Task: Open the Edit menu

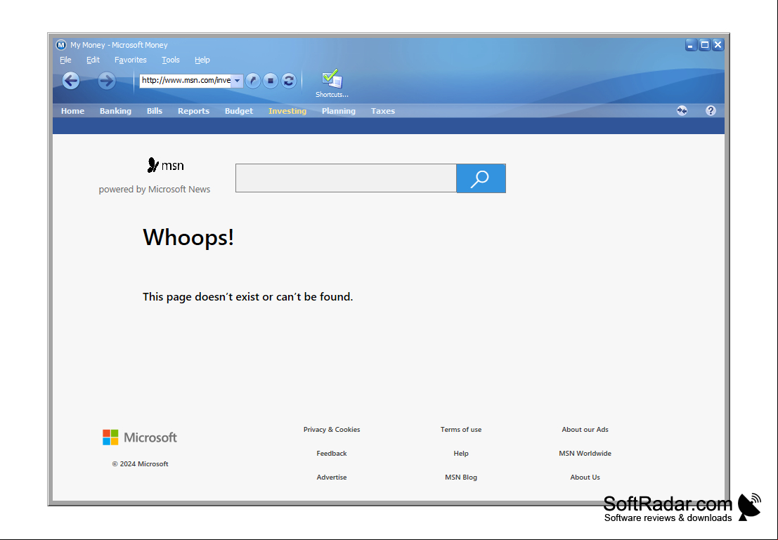Action: (x=93, y=60)
